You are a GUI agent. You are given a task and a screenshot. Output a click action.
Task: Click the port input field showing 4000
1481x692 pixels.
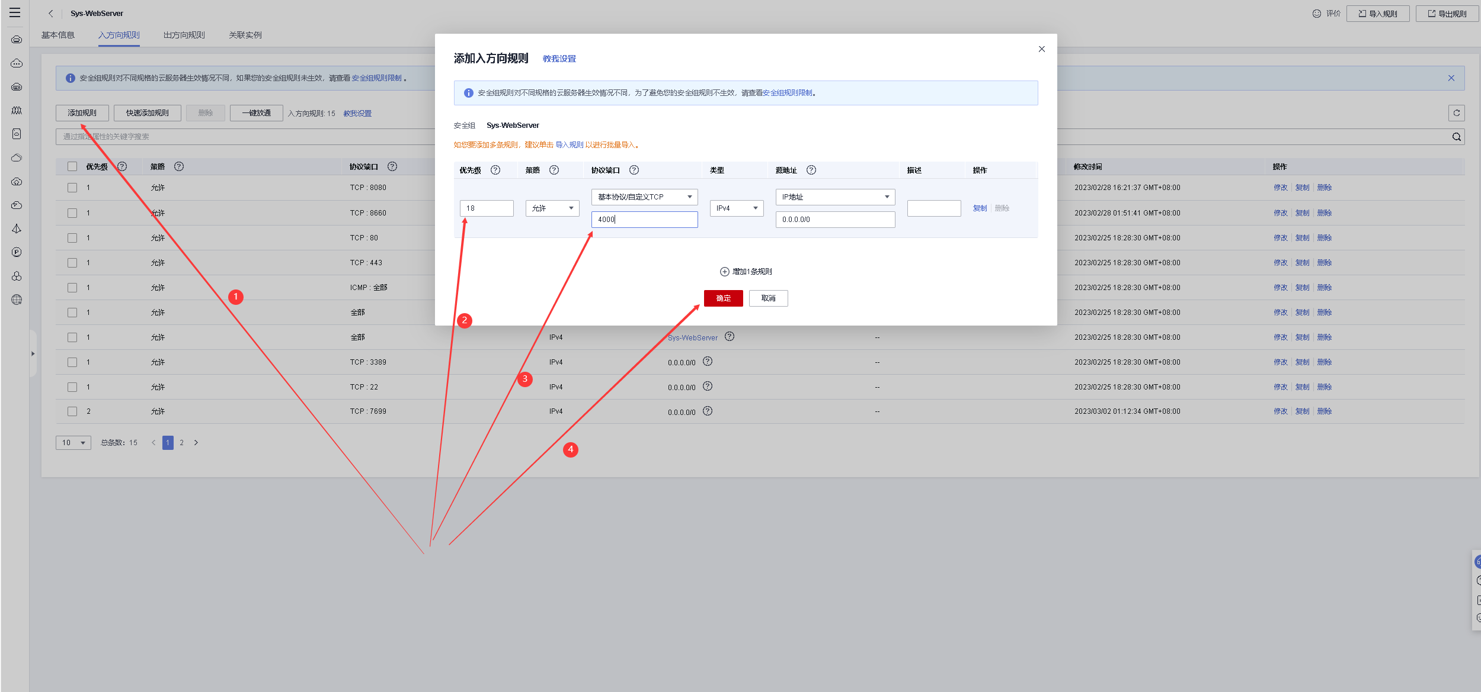(644, 220)
